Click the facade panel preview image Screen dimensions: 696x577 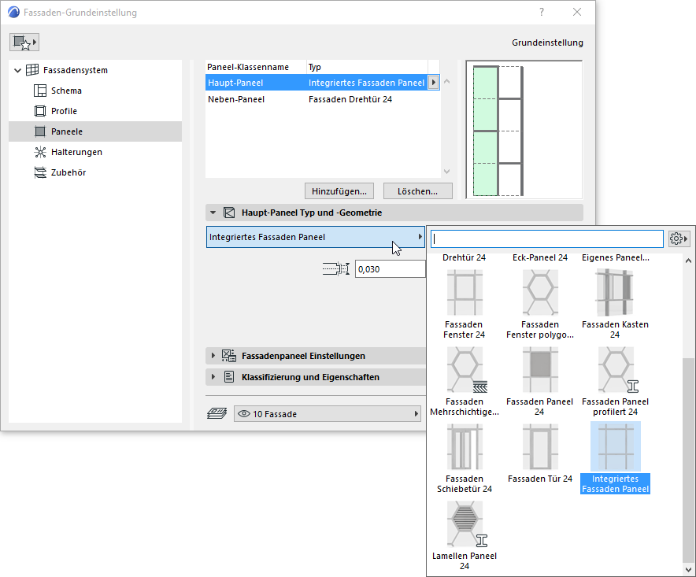[524, 130]
